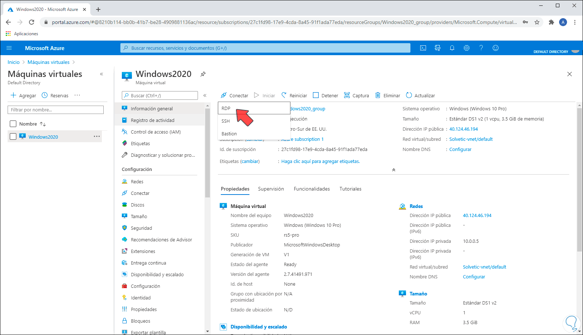Screen dimensions: 583x335
Task: Collapse the essentials section chevron
Action: [x=394, y=170]
